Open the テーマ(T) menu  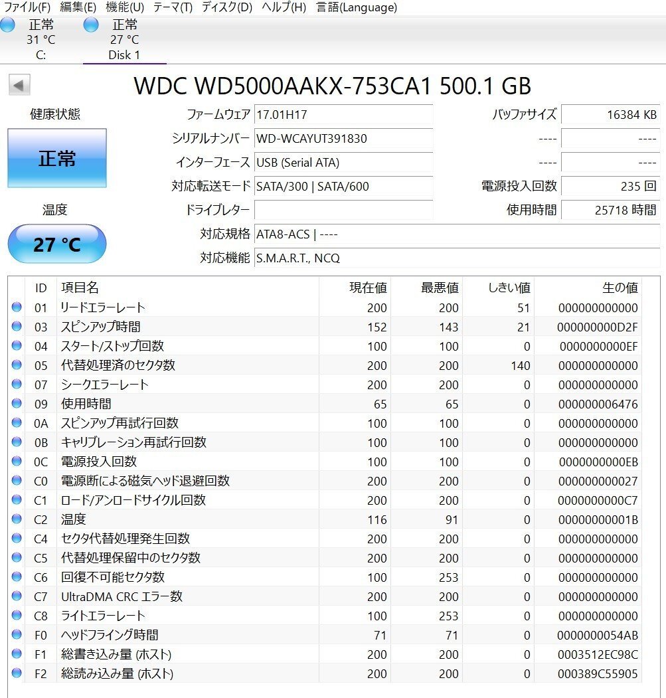(x=173, y=7)
